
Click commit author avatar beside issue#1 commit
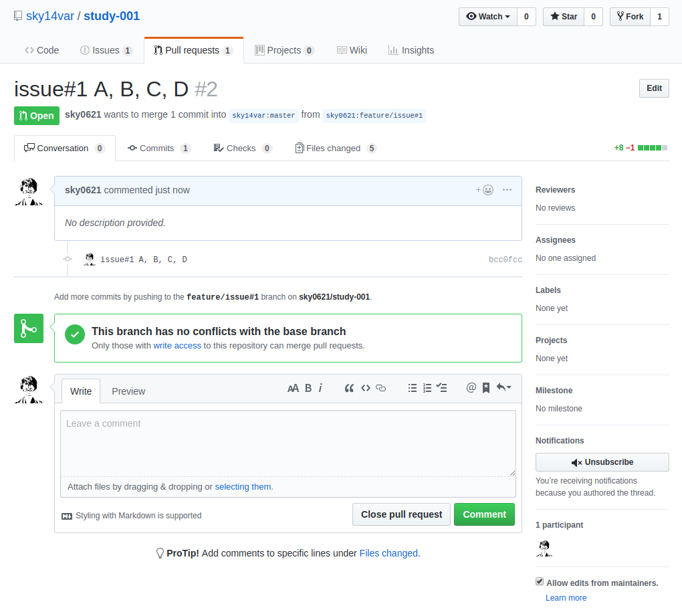(x=90, y=260)
